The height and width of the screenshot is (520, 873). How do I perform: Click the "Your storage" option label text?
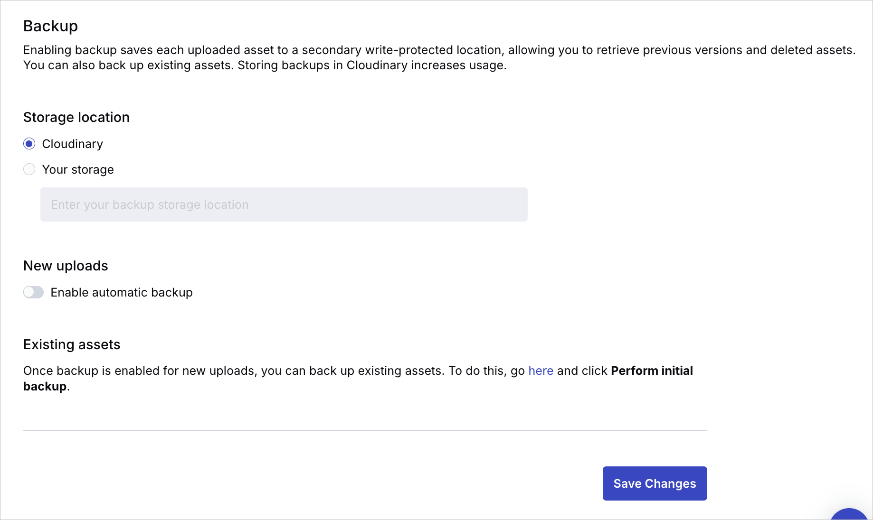click(78, 169)
